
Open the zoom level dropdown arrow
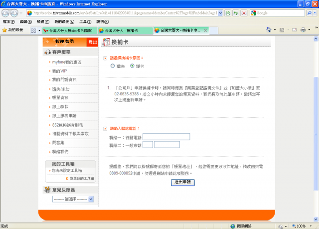pos(311,226)
